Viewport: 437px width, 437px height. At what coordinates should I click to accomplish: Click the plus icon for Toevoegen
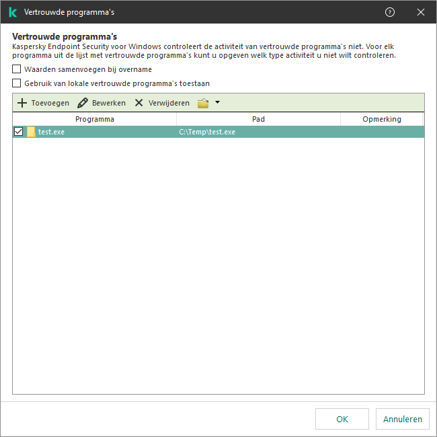tap(22, 103)
